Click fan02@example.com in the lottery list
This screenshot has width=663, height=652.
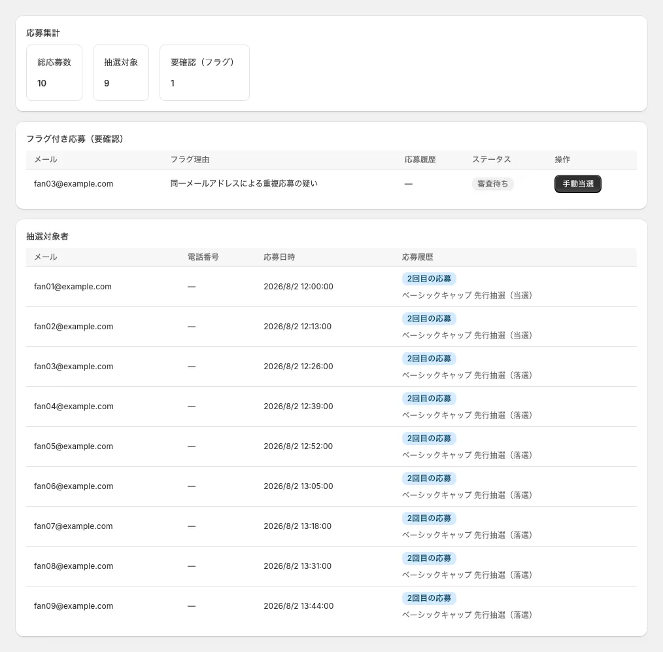pyautogui.click(x=74, y=327)
